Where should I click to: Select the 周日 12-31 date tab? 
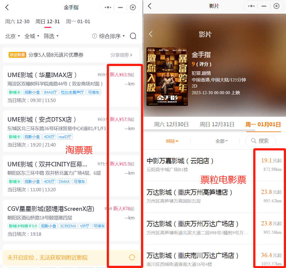(48, 22)
